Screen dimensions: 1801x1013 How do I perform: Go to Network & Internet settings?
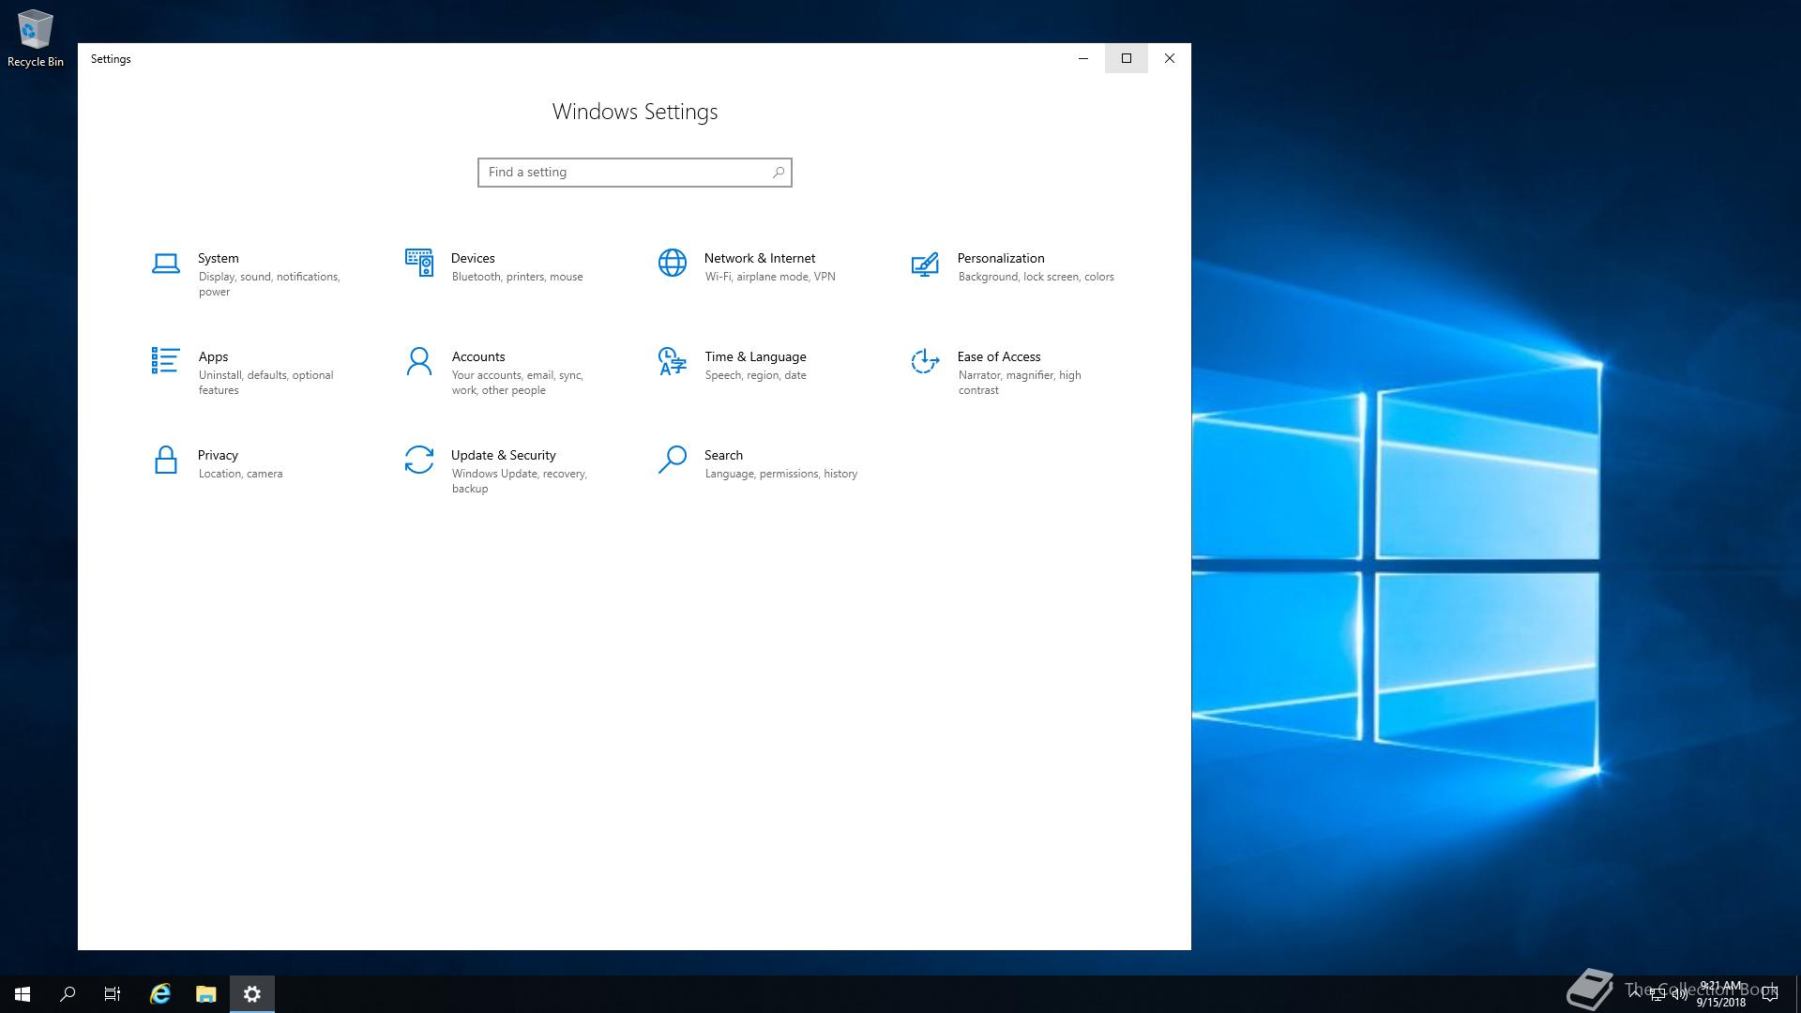(760, 258)
